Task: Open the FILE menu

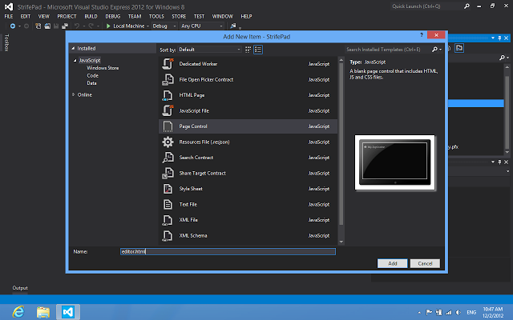Action: coord(9,16)
